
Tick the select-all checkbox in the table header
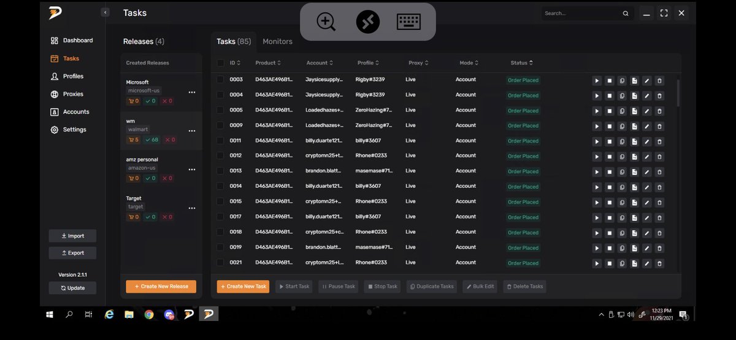point(221,63)
